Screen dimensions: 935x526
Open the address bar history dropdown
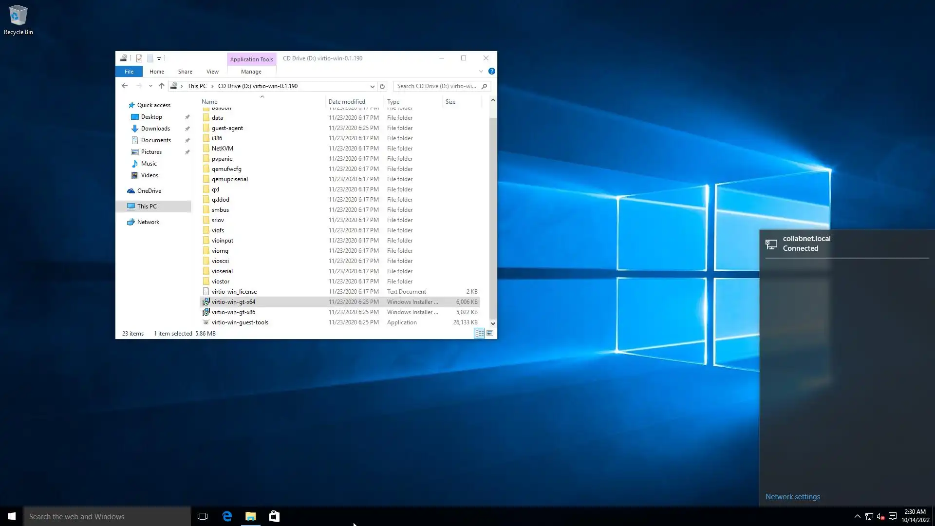pyautogui.click(x=373, y=86)
